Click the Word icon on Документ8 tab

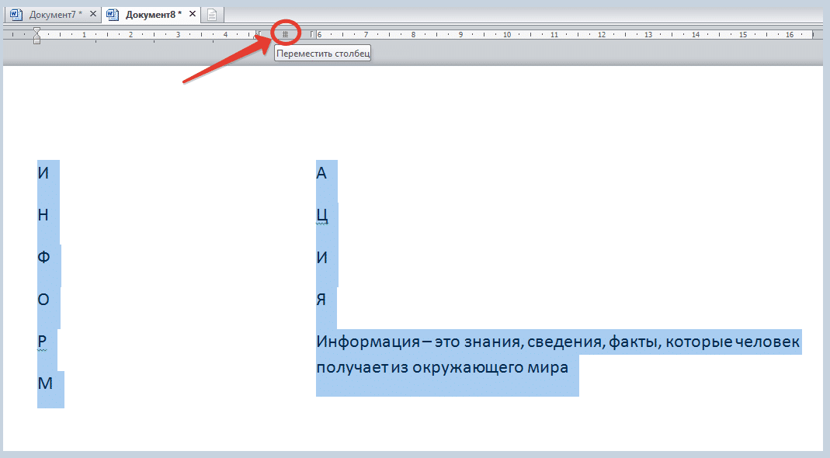(113, 15)
